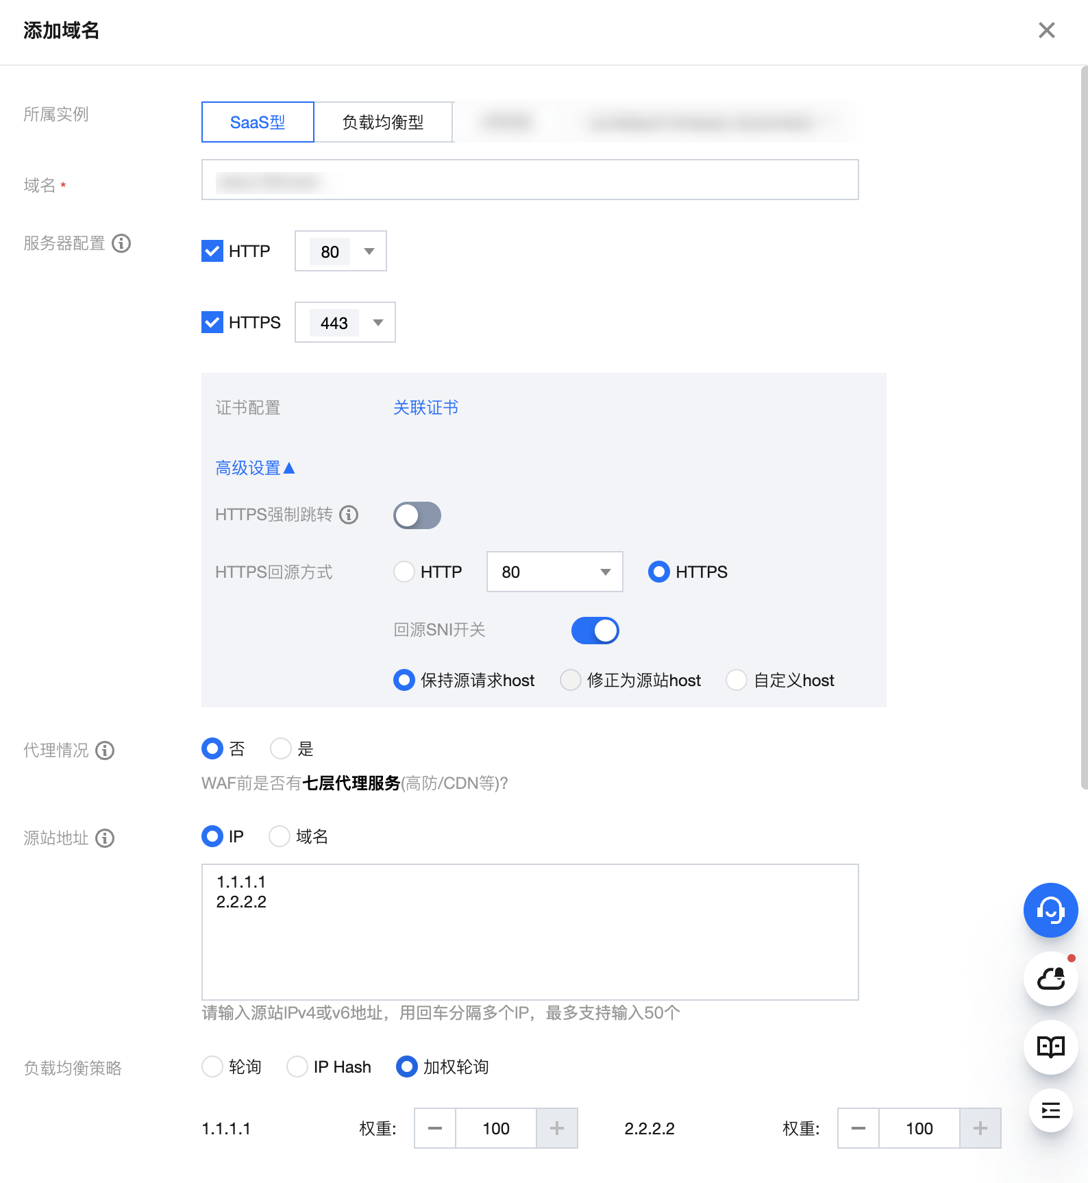Switch to the SaaS型 instance tab

[x=258, y=122]
